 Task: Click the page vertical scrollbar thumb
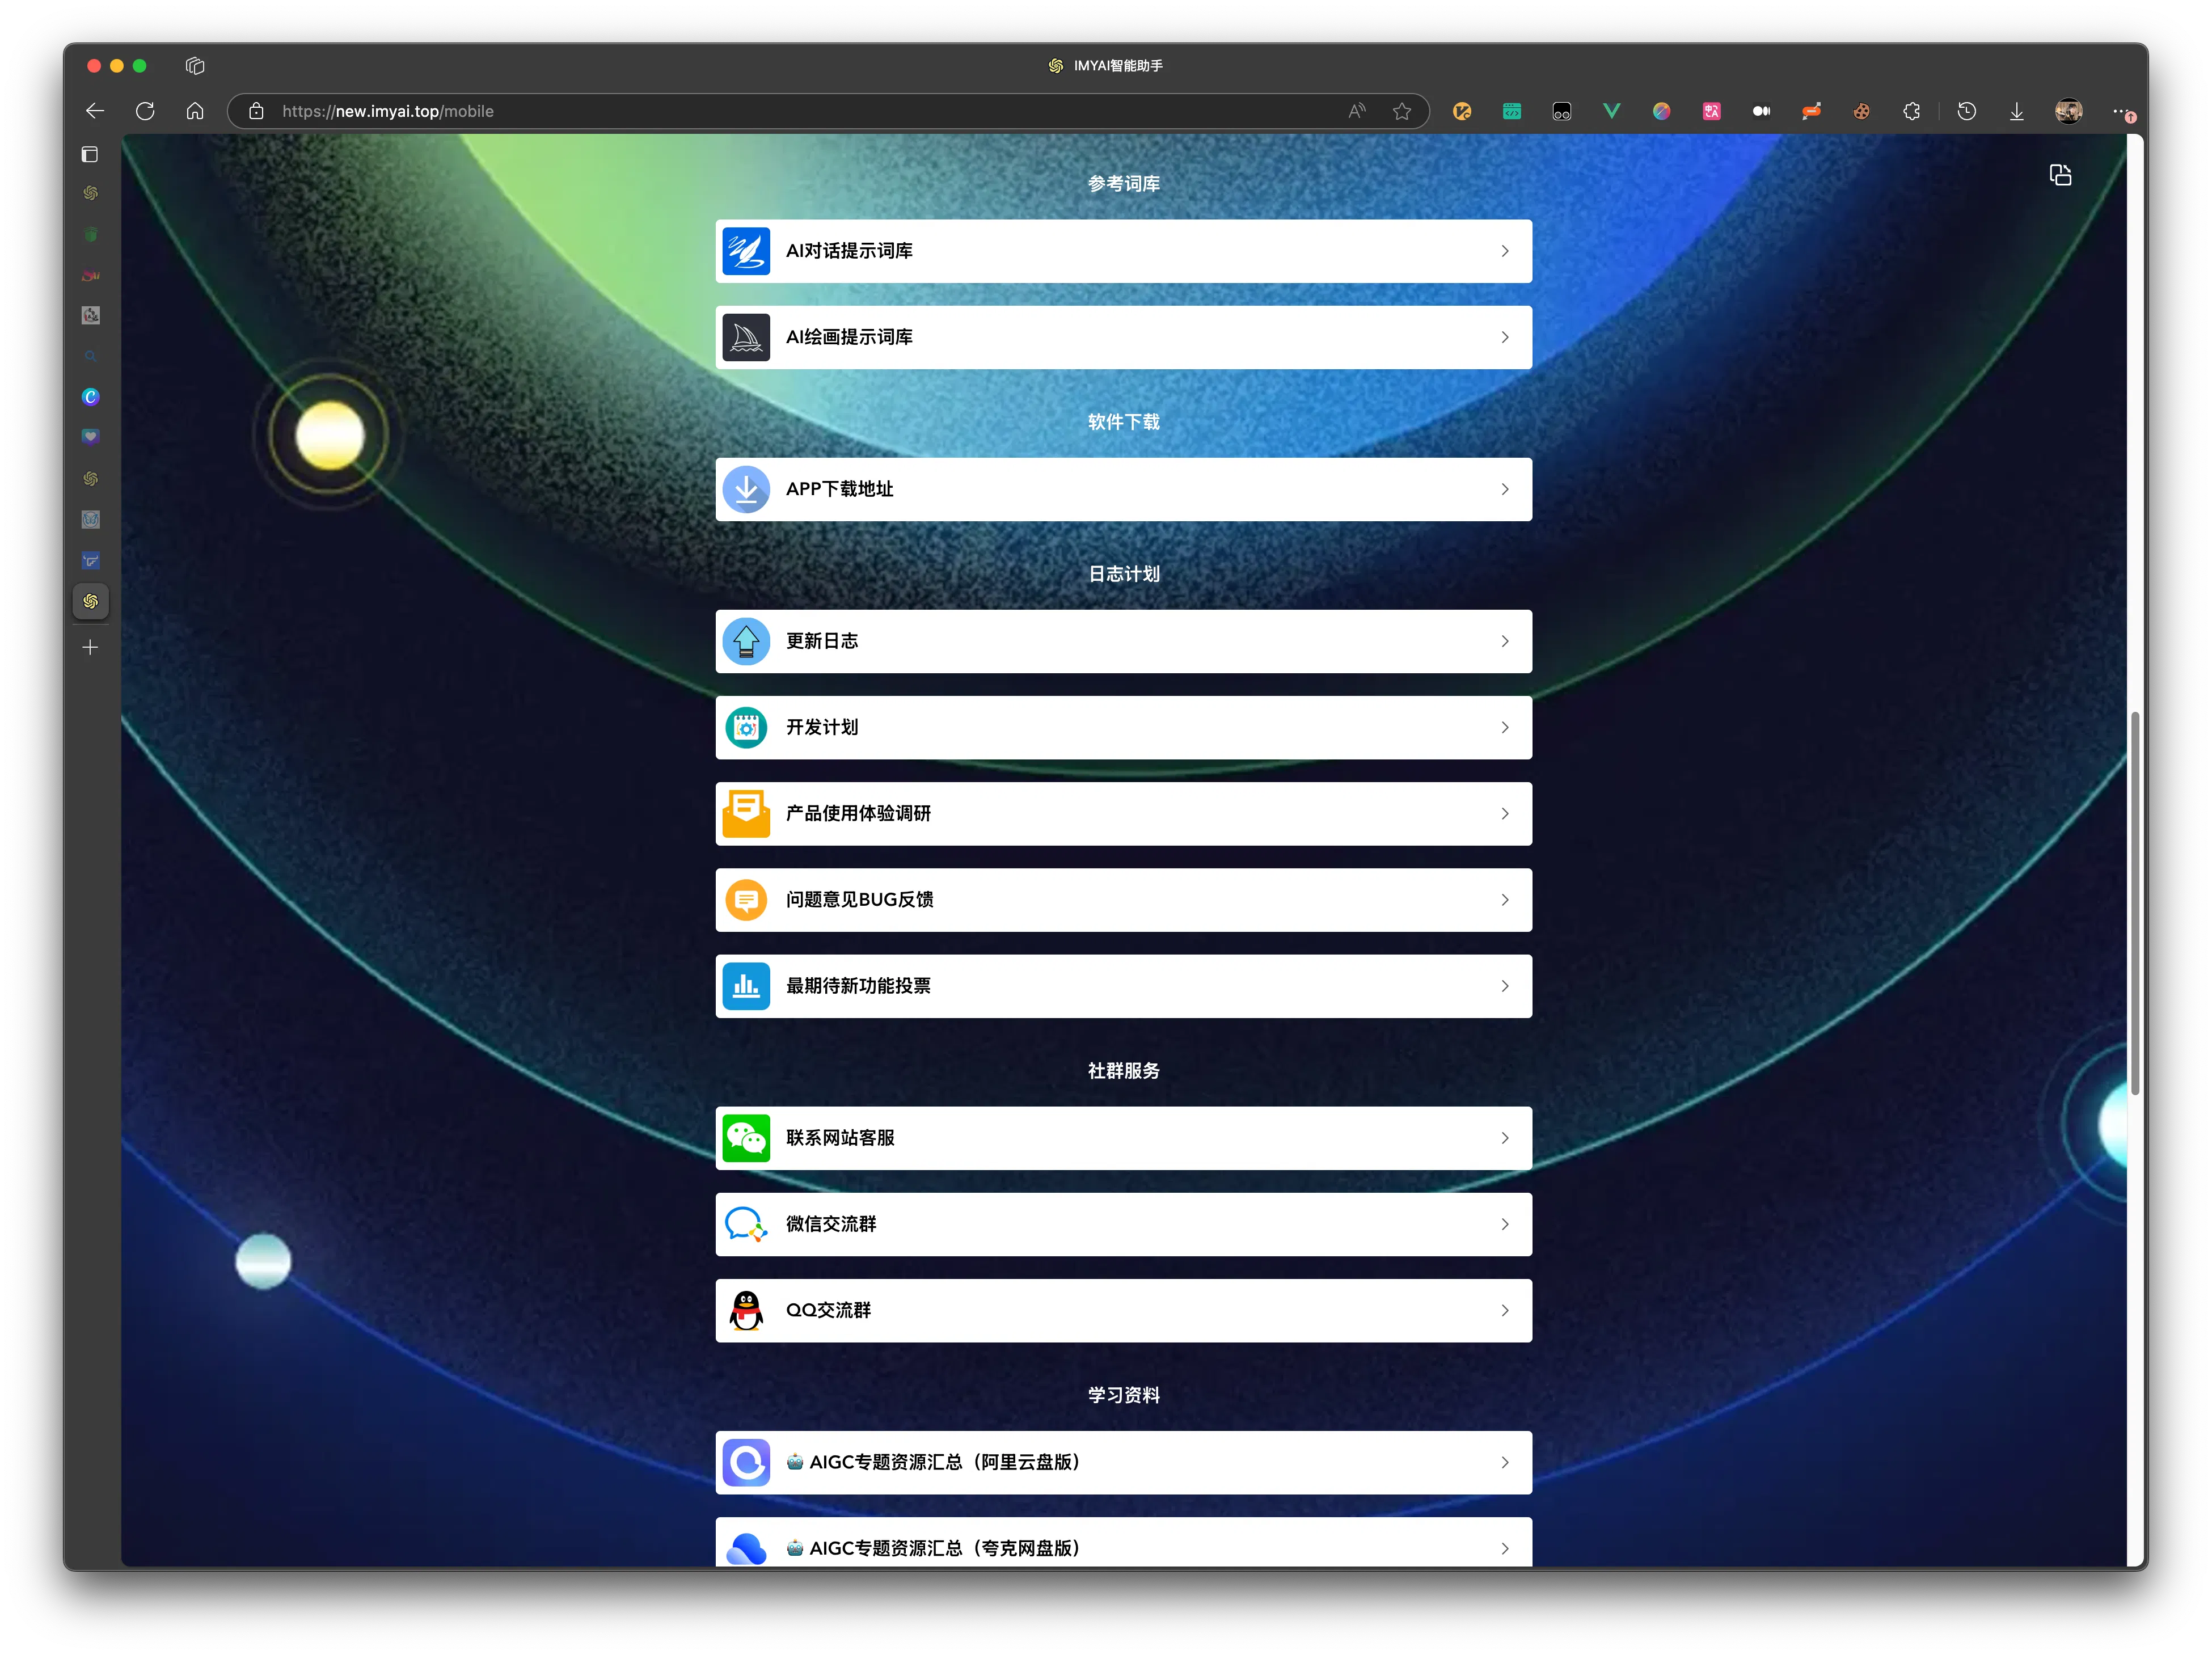(x=2135, y=903)
